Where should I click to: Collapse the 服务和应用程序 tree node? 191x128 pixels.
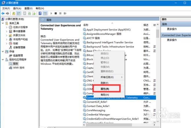(x=3, y=60)
